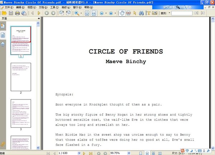This screenshot has height=155, width=215.
Task: Open the zoom tool dropdown arrow
Action: pyautogui.click(x=81, y=13)
